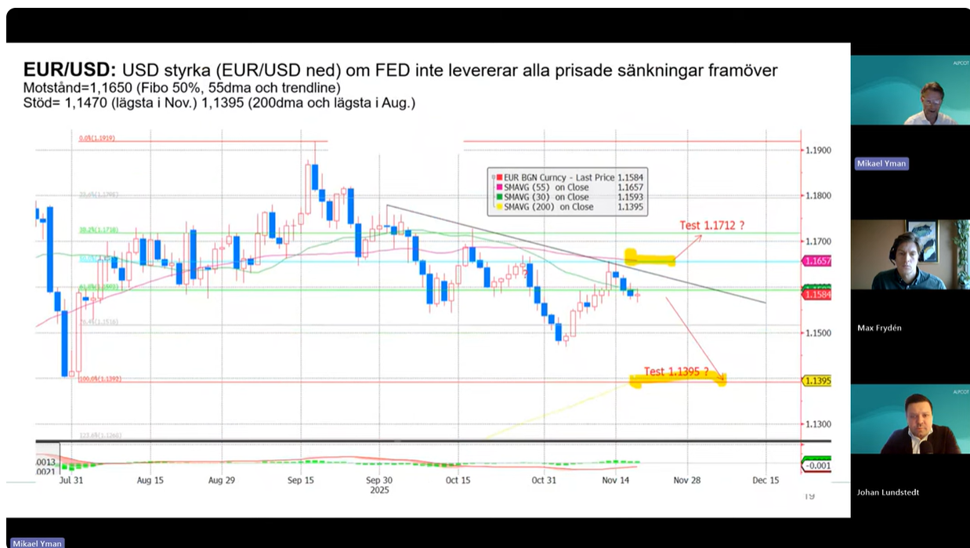This screenshot has height=548, width=970.
Task: Click the Mikael Yman presenter label at bottom left
Action: [37, 543]
